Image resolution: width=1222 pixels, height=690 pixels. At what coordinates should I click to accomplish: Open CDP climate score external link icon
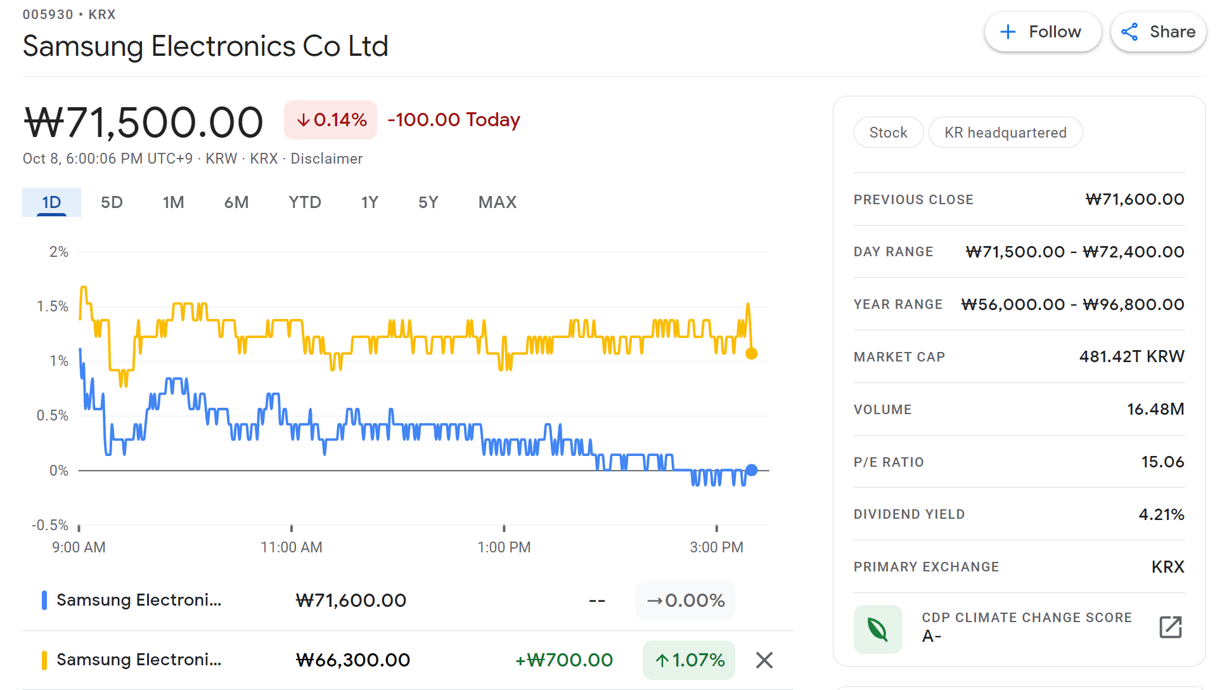1171,627
